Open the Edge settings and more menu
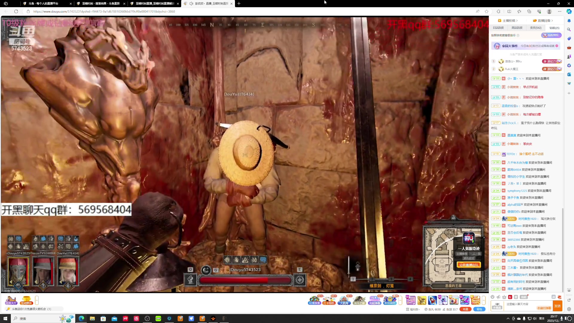Screen dimensions: 574x323 (559, 11)
